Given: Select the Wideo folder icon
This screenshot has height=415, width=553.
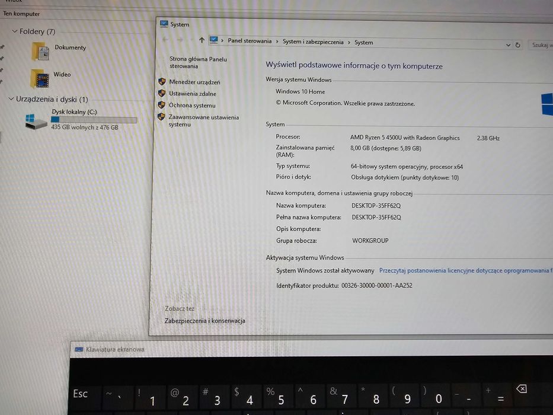Looking at the screenshot, I should click(x=40, y=78).
